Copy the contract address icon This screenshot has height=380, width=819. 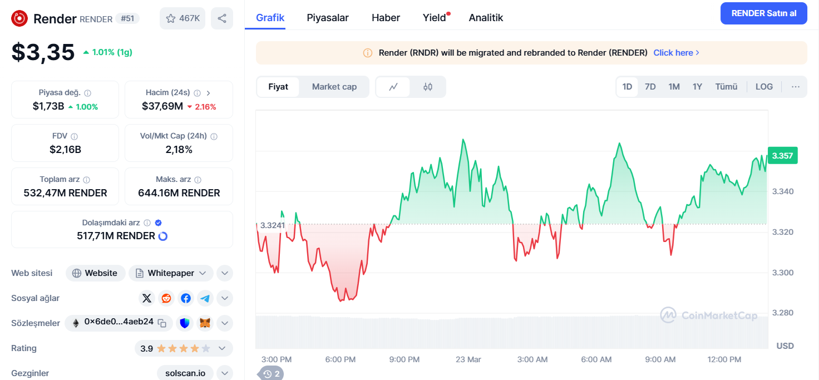pyautogui.click(x=162, y=323)
